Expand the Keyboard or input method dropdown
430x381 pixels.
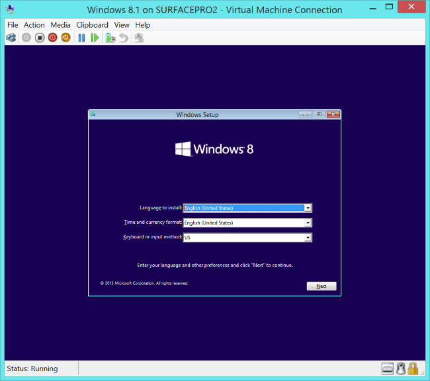coord(308,238)
